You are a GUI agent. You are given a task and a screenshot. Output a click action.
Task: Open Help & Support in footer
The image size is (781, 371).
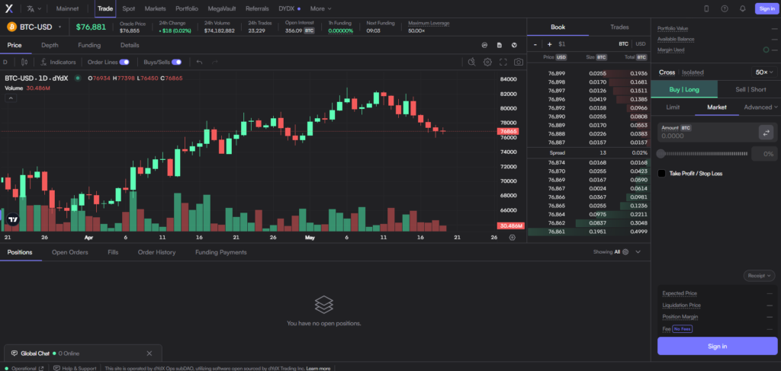tap(76, 369)
